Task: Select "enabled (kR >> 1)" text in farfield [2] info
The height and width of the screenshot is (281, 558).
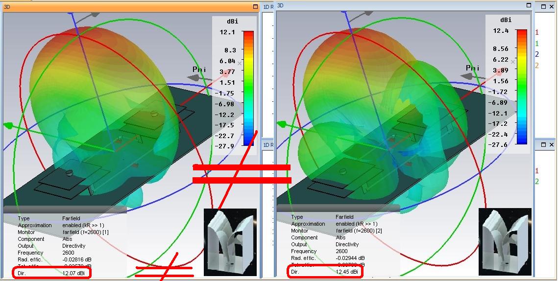Action: [357, 224]
